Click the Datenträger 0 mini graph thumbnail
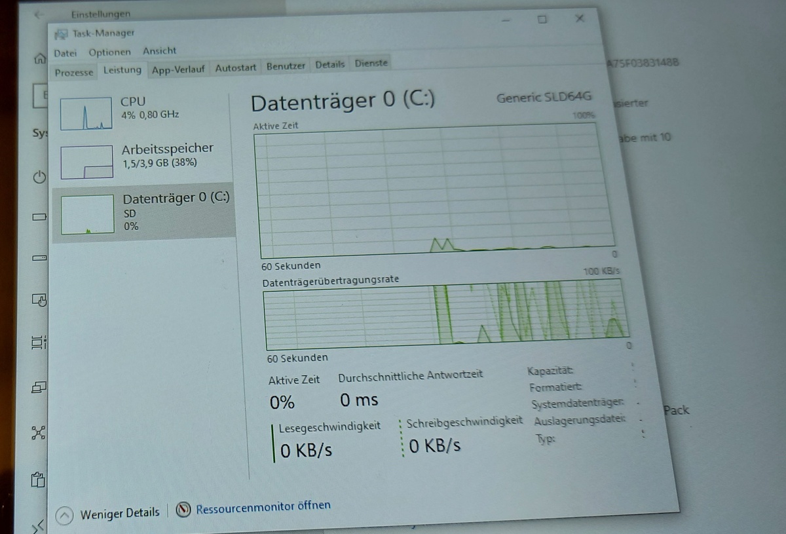 [88, 214]
